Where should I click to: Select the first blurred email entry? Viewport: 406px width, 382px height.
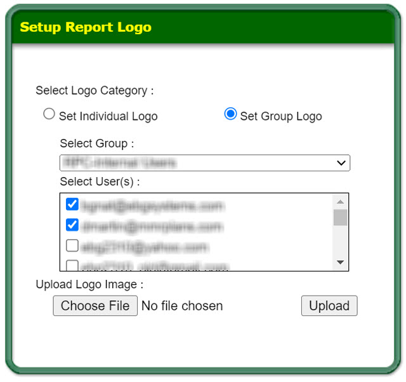152,206
